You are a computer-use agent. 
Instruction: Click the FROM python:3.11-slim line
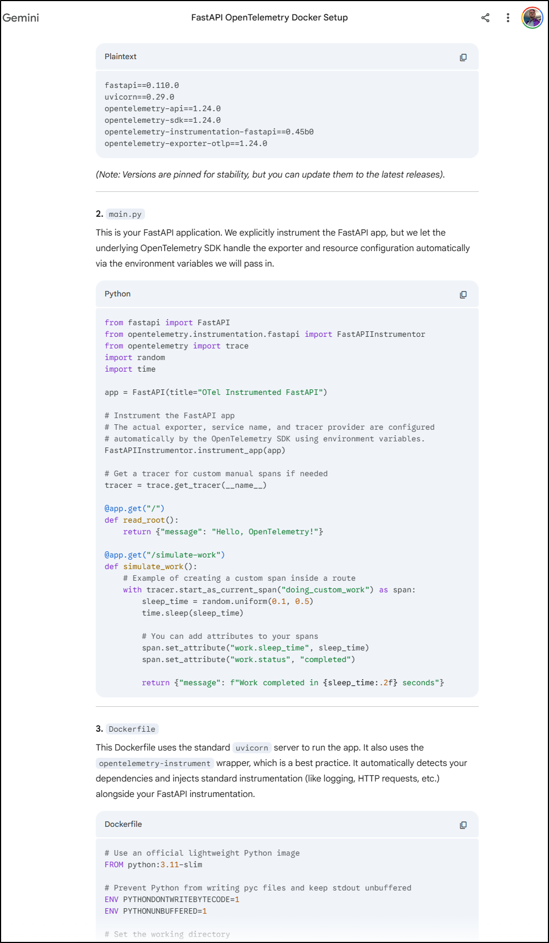(x=153, y=864)
